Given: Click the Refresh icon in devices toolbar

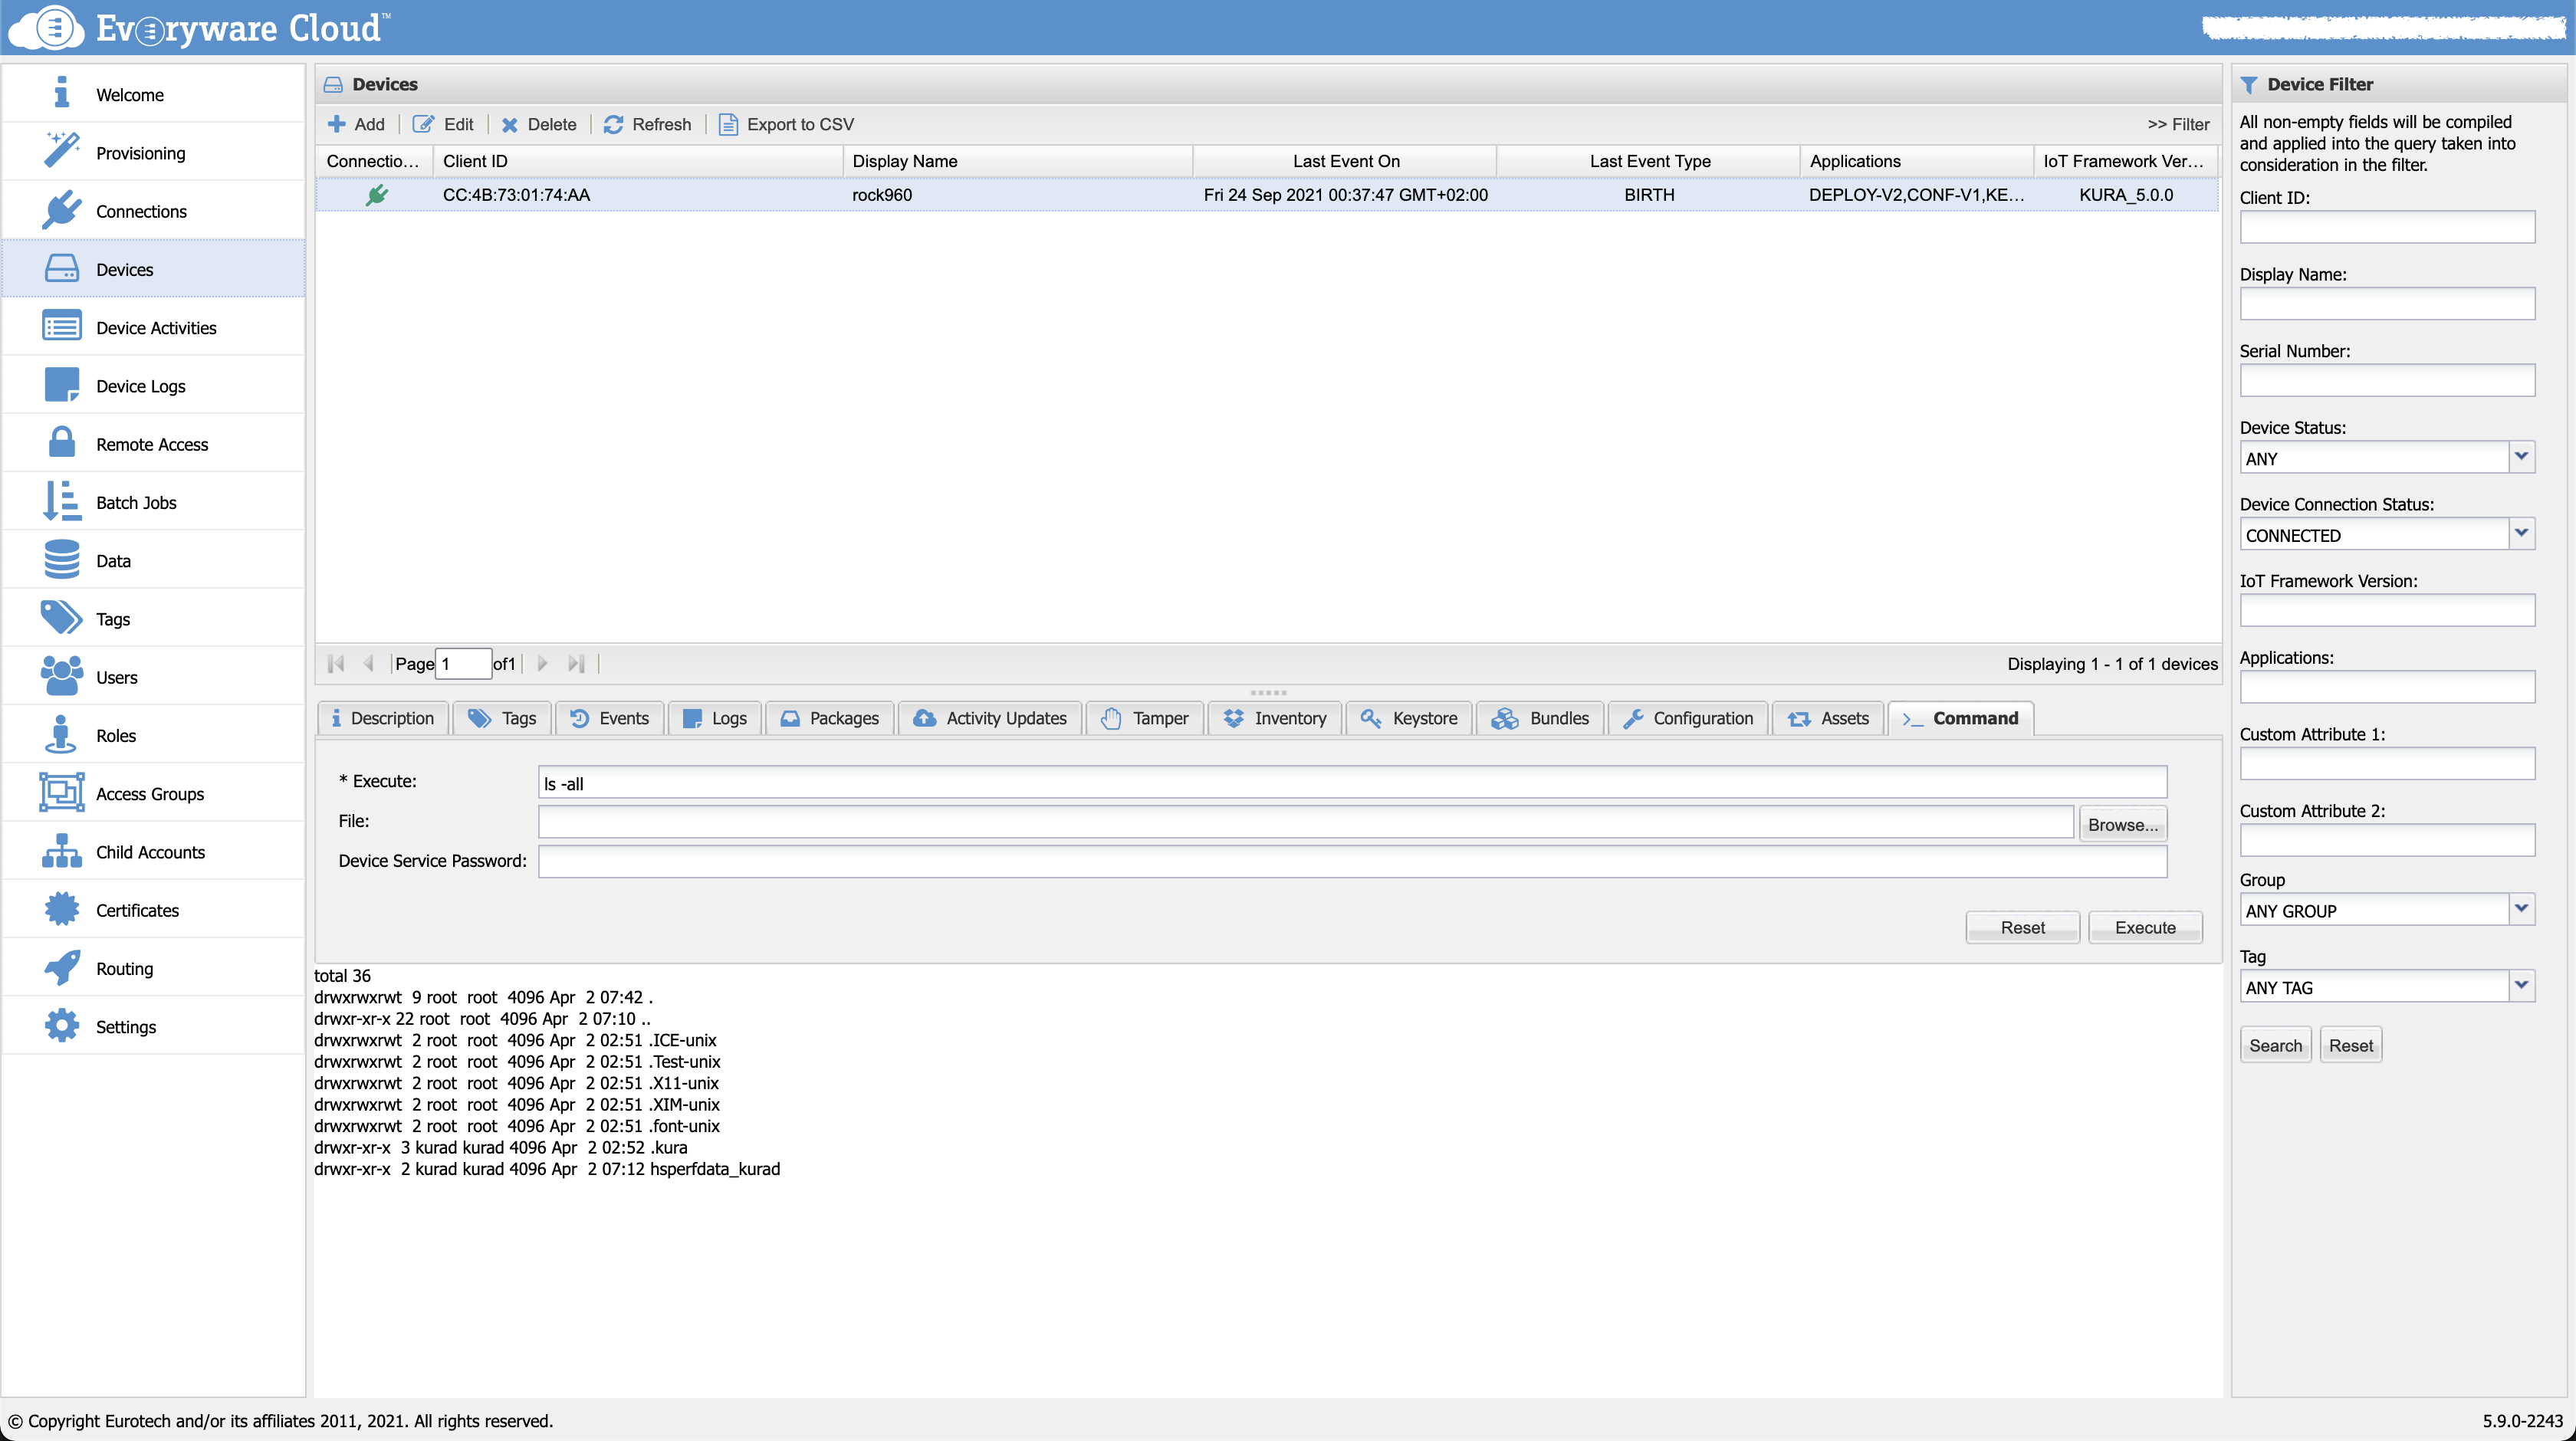Looking at the screenshot, I should [613, 124].
